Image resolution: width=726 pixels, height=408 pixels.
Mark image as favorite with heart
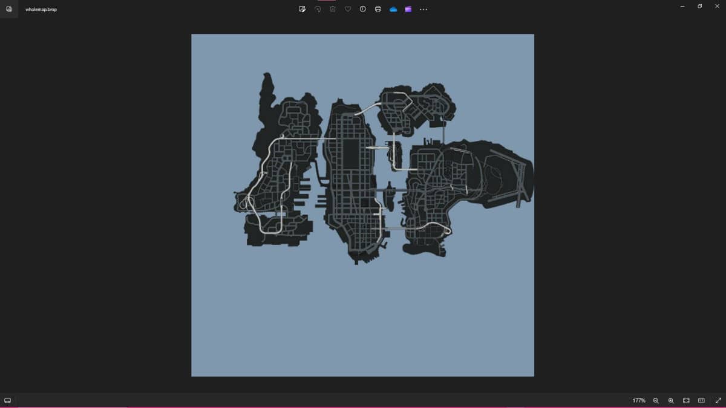pyautogui.click(x=348, y=9)
